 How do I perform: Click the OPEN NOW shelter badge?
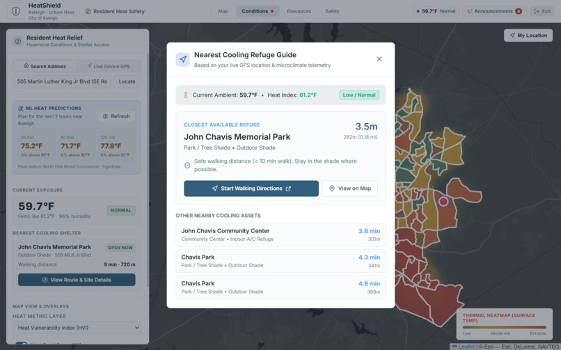(120, 248)
